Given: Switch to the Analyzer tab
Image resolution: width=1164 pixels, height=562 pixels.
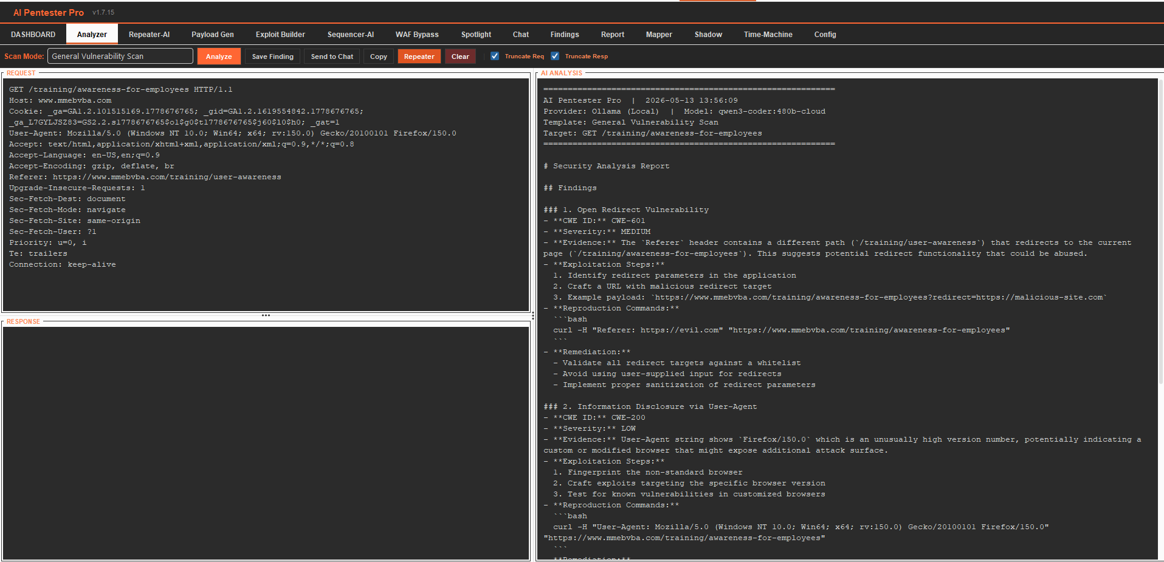Looking at the screenshot, I should point(92,35).
